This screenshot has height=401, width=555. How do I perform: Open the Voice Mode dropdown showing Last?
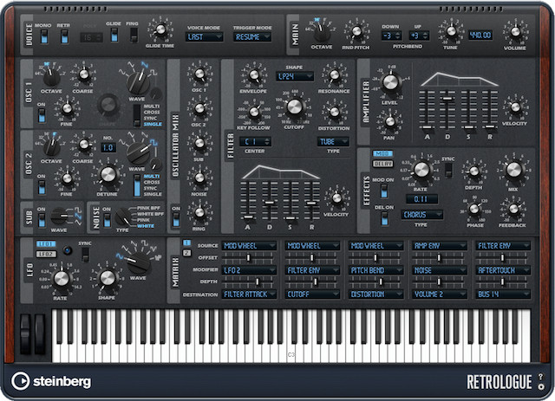[205, 36]
